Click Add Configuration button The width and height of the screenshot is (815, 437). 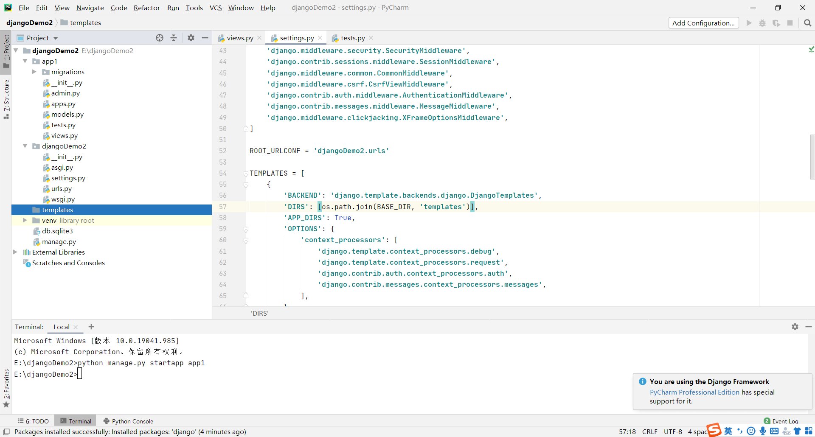coord(703,23)
